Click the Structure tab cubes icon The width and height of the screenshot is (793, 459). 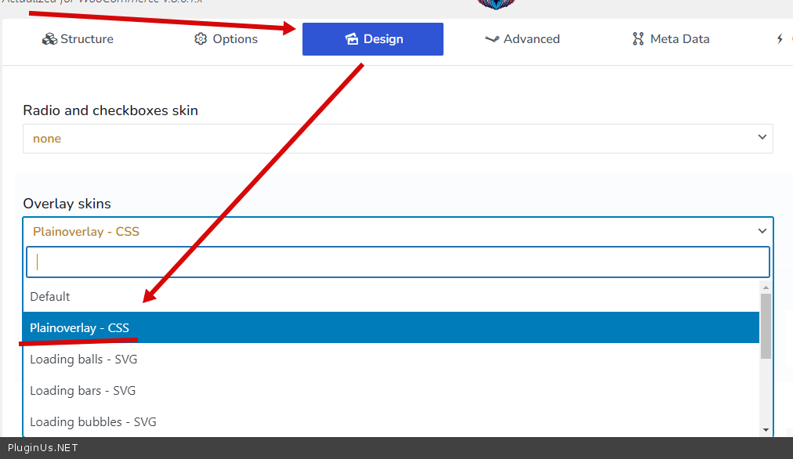[49, 39]
